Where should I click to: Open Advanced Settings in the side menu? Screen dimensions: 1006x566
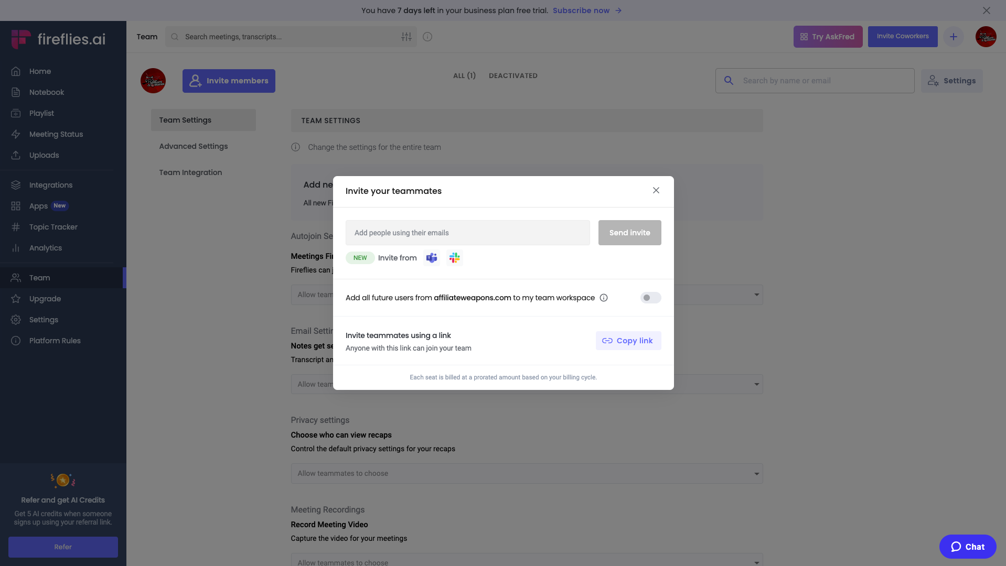pyautogui.click(x=193, y=146)
